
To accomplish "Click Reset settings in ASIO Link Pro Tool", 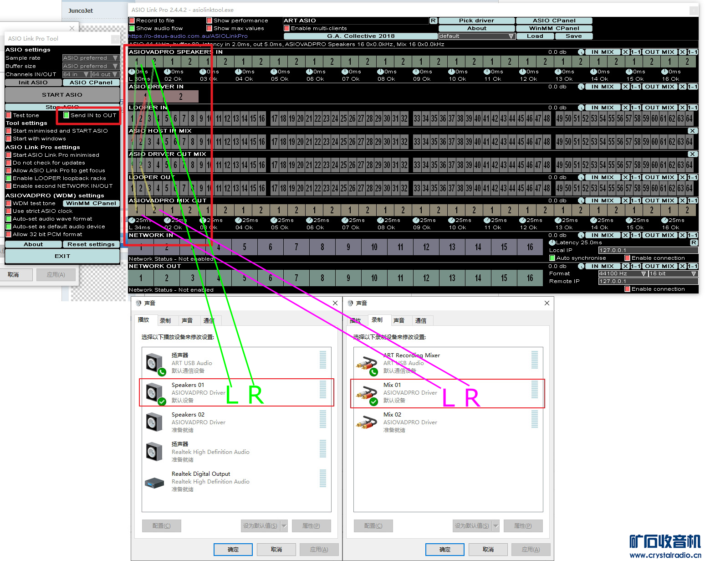I will (91, 244).
